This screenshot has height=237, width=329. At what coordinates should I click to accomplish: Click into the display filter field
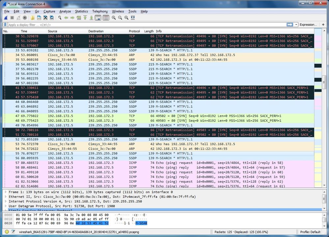tap(147, 25)
